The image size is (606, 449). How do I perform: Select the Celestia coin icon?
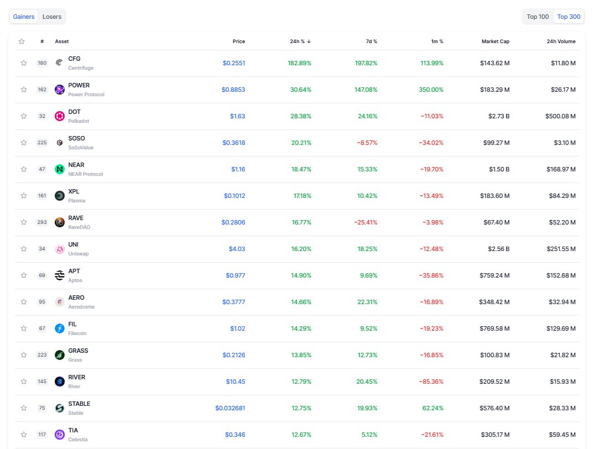(59, 435)
